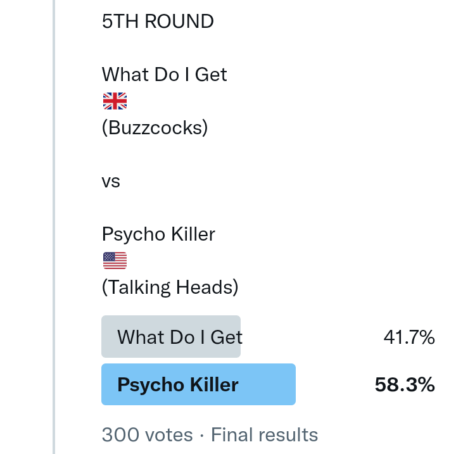This screenshot has width=456, height=454.
Task: Click the 58.3% result value
Action: (x=405, y=385)
